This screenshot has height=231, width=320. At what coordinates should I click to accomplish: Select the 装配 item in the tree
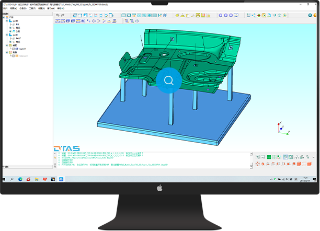14,45
